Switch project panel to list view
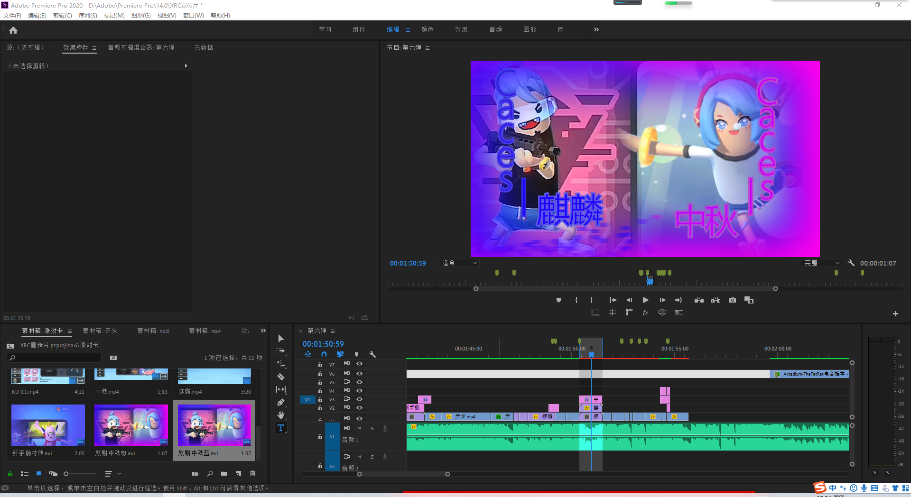Screen dimensions: 911x497 click(x=25, y=473)
